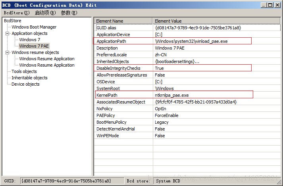Select the Windows 7 tree entry
The image size is (283, 186).
coord(29,40)
